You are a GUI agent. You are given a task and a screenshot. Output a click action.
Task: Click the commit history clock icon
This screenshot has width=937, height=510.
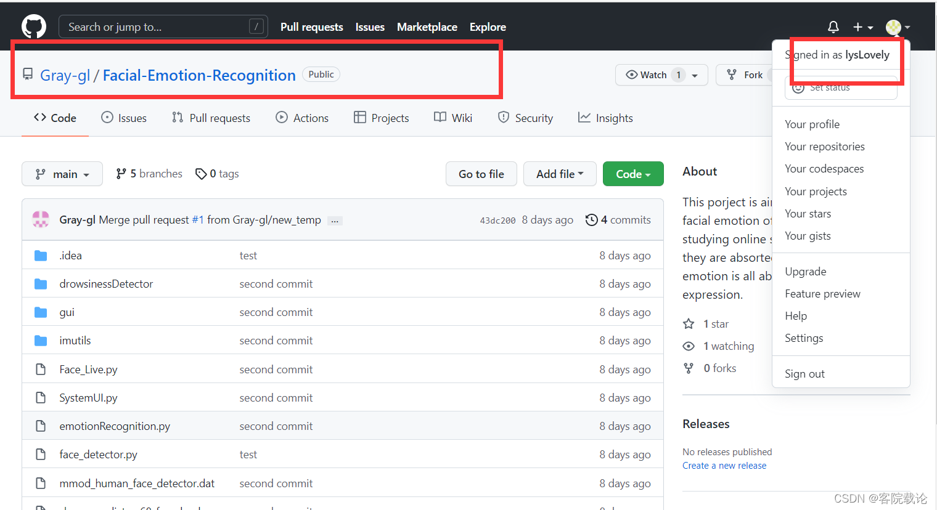pyautogui.click(x=592, y=219)
